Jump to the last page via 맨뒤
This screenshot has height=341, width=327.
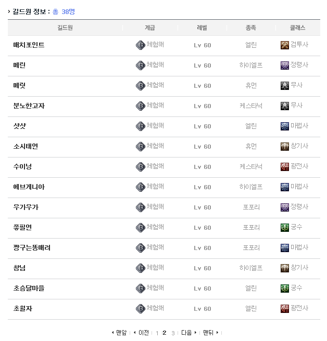(x=210, y=333)
